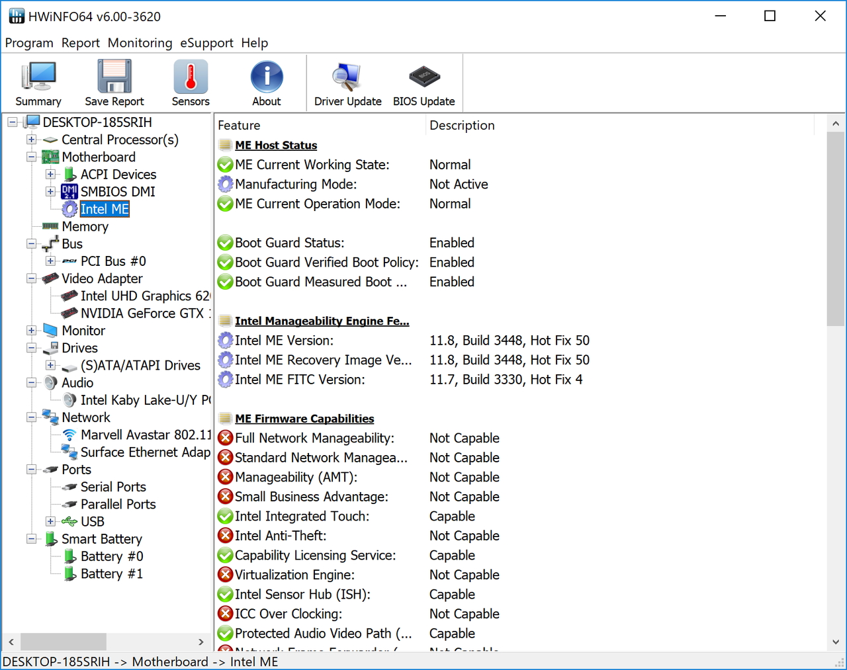Select Battery #0 in tree
Viewport: 847px width, 670px height.
tap(112, 556)
